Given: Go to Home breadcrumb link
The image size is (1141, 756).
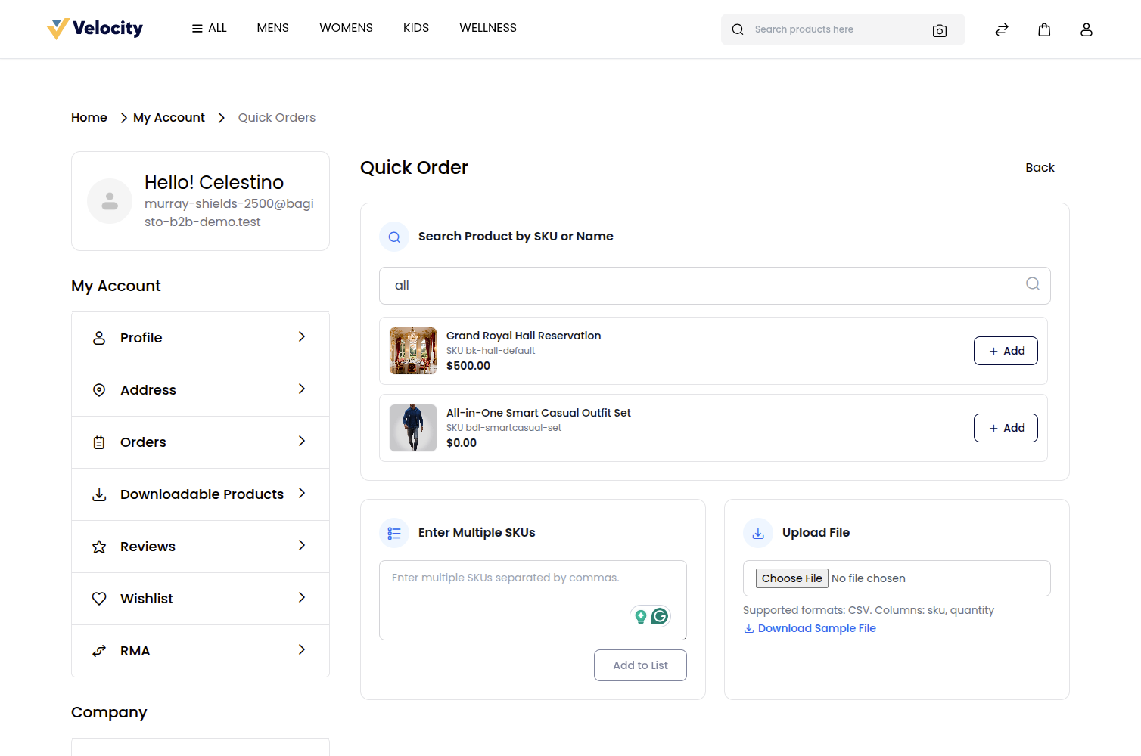Looking at the screenshot, I should pos(89,118).
